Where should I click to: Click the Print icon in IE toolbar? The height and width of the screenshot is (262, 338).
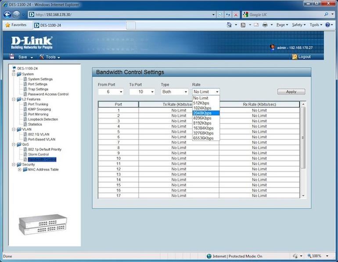pos(265,25)
